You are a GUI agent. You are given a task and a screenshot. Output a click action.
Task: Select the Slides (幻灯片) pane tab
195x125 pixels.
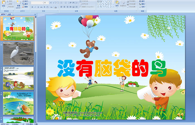click(x=3, y=14)
